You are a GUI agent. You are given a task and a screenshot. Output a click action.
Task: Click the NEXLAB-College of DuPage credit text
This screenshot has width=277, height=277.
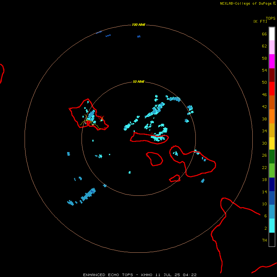(x=247, y=3)
